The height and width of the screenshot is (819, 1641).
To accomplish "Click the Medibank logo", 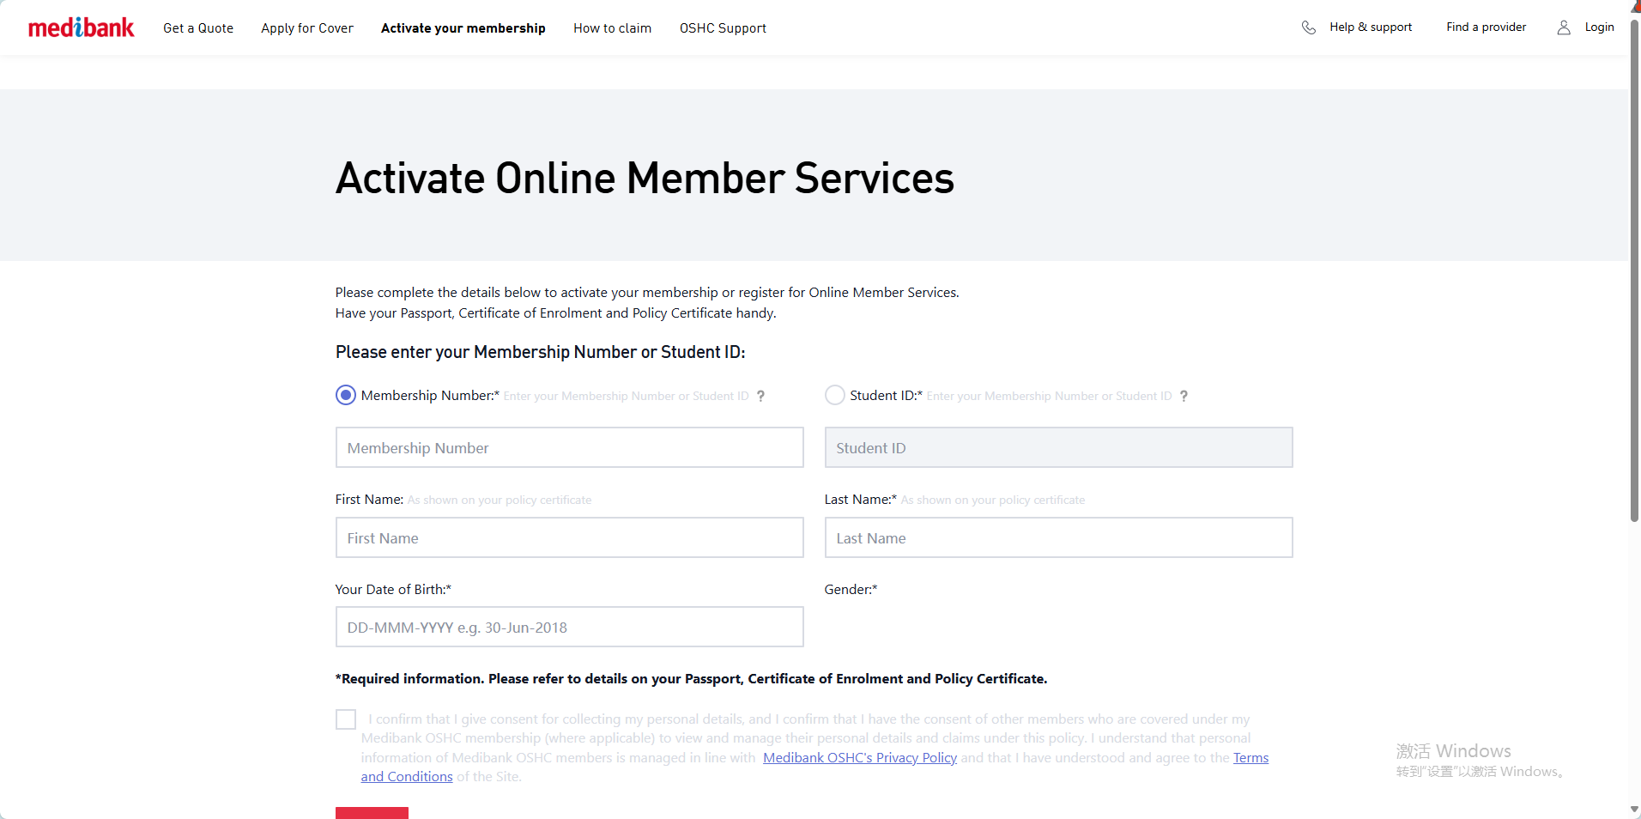I will (82, 27).
